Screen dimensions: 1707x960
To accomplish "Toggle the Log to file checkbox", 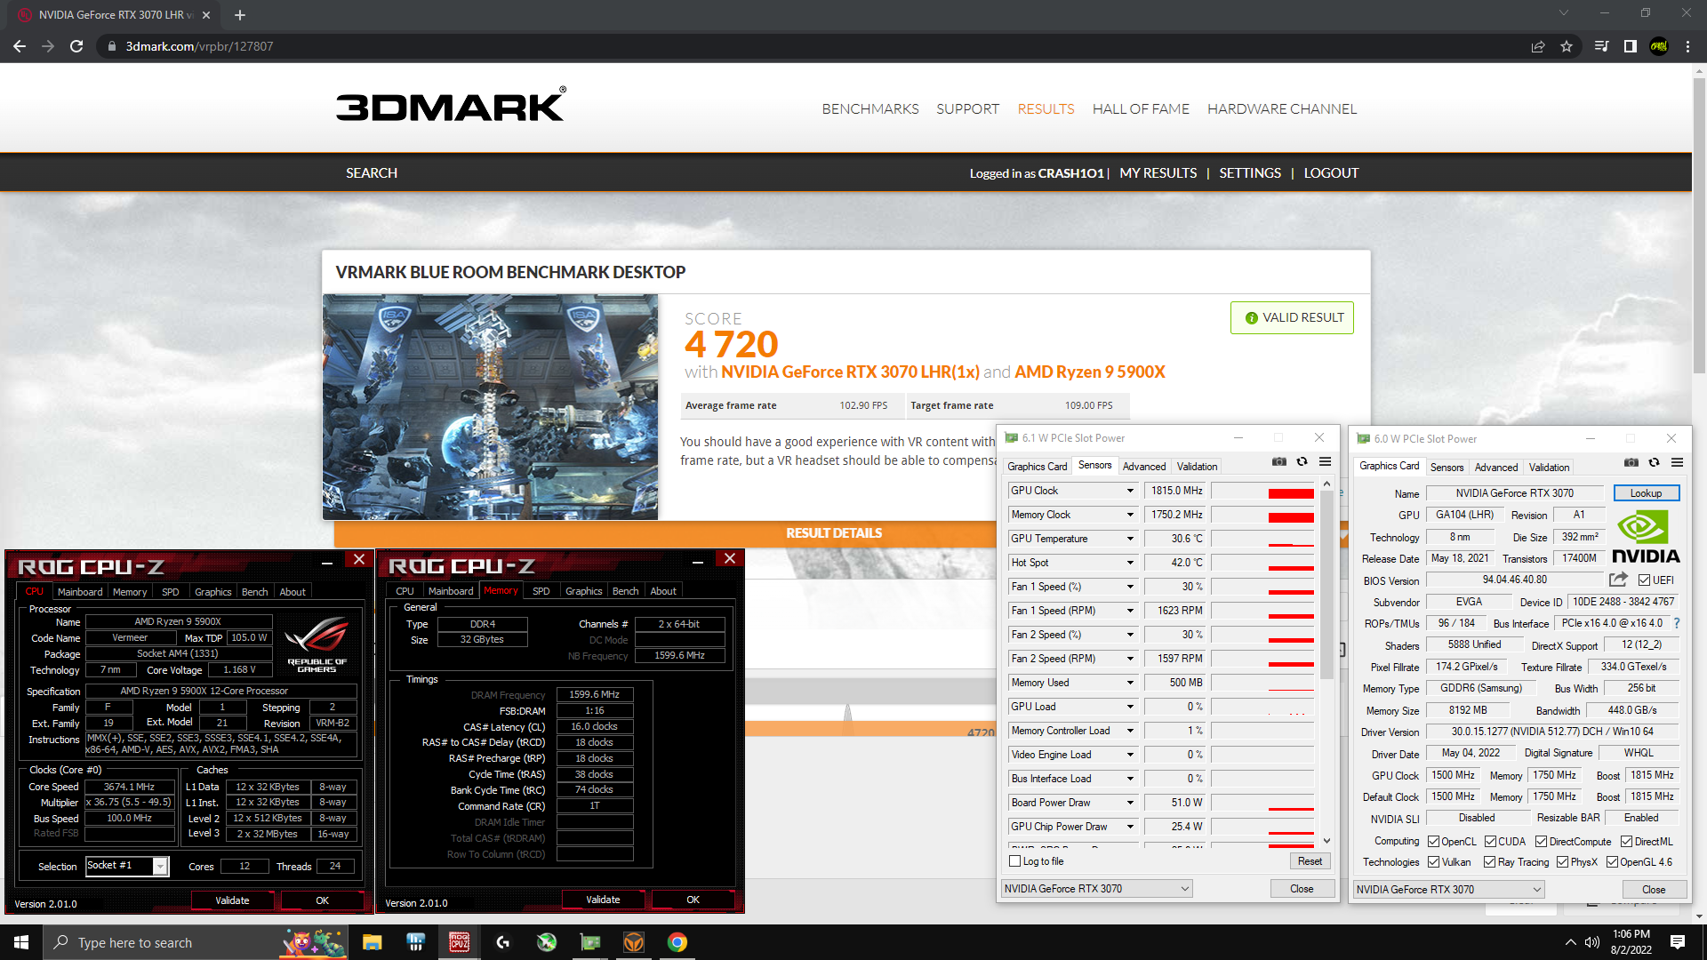I will [x=1015, y=861].
